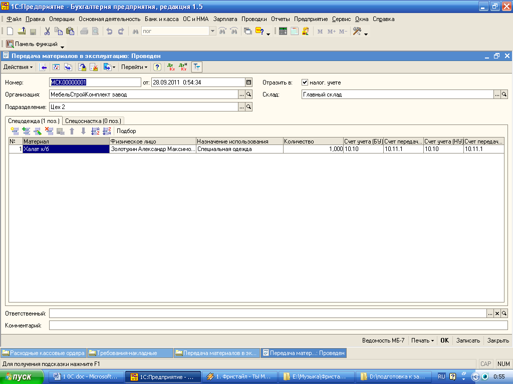
Task: Click the Open file icon
Action: pyautogui.click(x=22, y=31)
